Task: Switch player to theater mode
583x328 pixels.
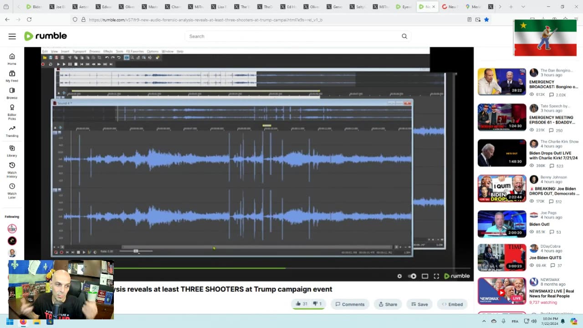Action: point(425,276)
